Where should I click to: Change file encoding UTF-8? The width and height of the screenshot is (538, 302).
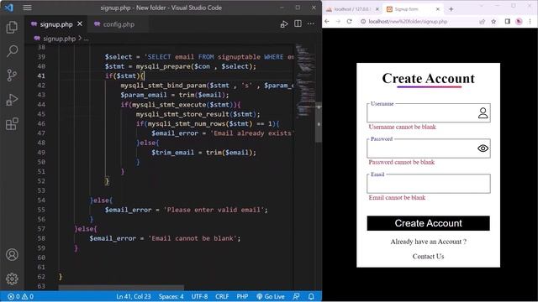pos(199,296)
